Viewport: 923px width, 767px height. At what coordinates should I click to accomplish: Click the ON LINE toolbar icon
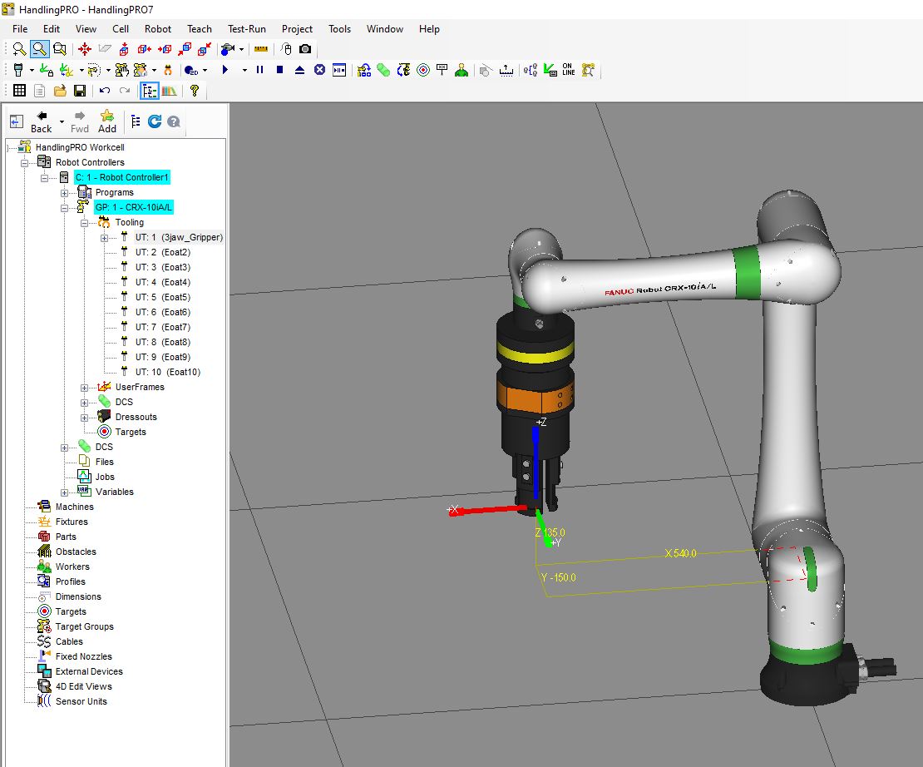point(569,70)
